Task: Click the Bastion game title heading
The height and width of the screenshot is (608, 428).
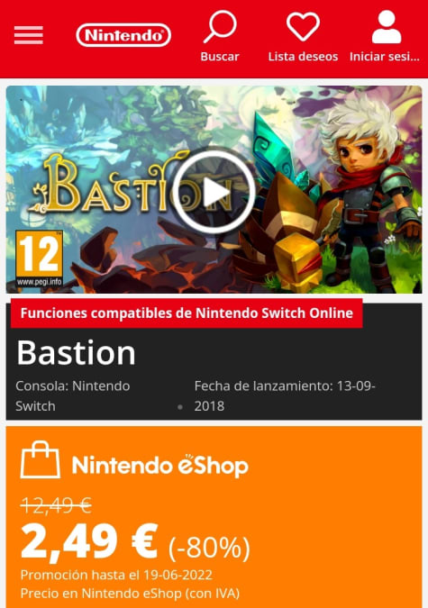Action: coord(76,353)
